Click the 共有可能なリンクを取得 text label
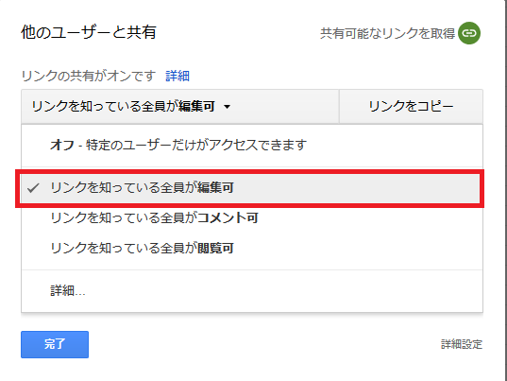Image resolution: width=507 pixels, height=381 pixels. (387, 33)
